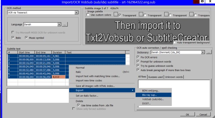Uncheck Music symbol option
This screenshot has height=118, width=215.
point(26,38)
